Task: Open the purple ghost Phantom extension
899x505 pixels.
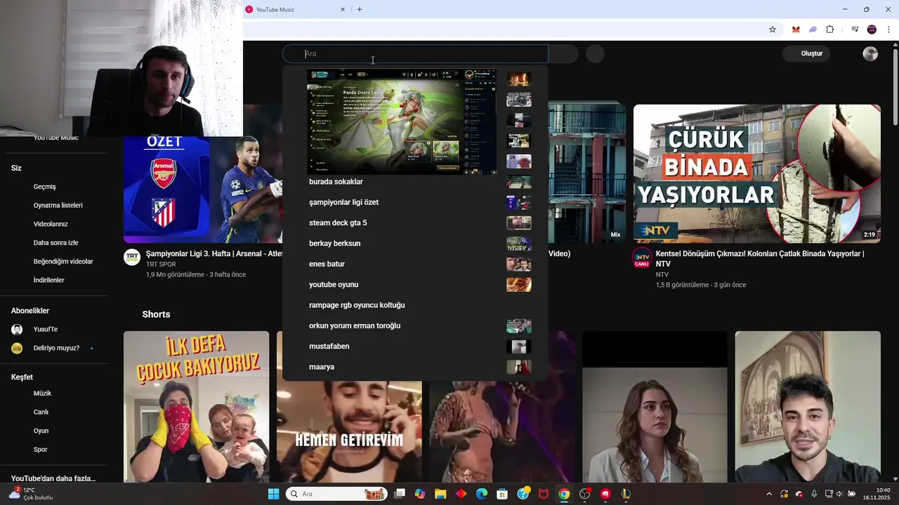Action: (x=813, y=29)
